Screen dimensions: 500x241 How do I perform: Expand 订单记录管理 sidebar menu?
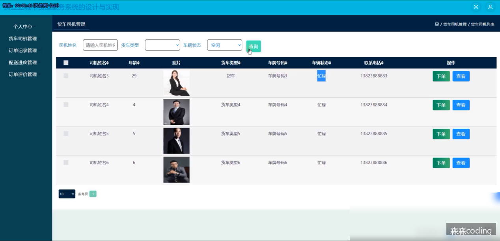[x=23, y=50]
